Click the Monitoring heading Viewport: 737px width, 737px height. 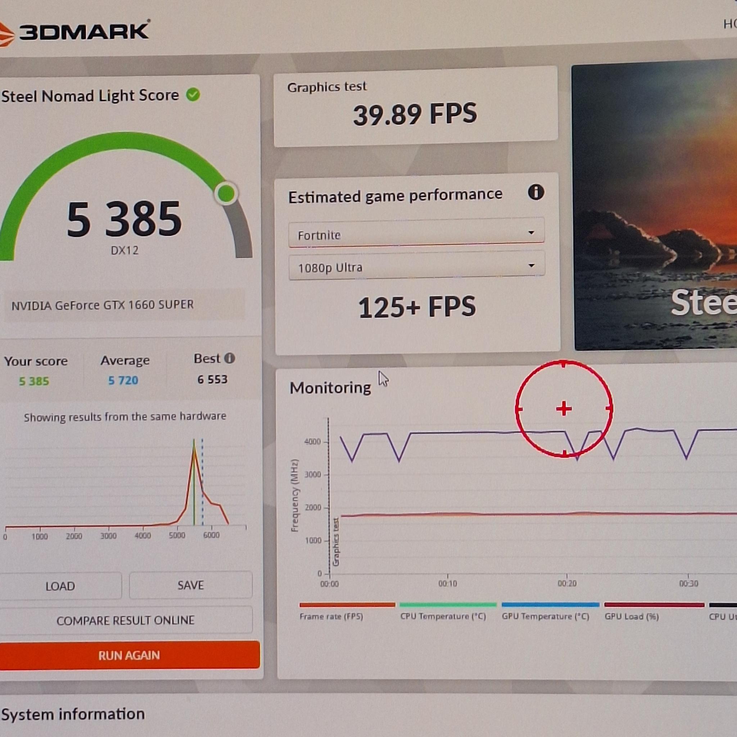(x=330, y=388)
